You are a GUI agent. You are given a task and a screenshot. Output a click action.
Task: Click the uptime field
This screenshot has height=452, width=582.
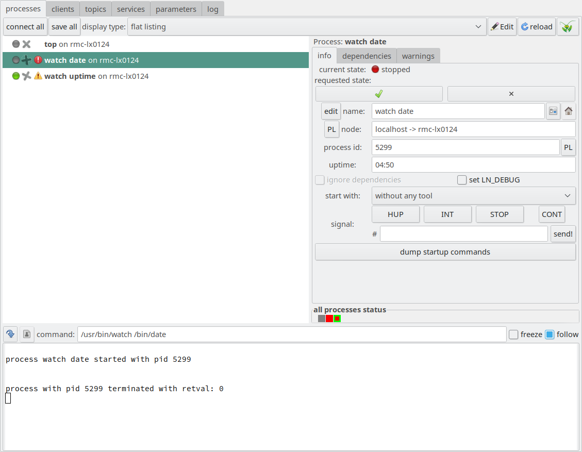473,165
